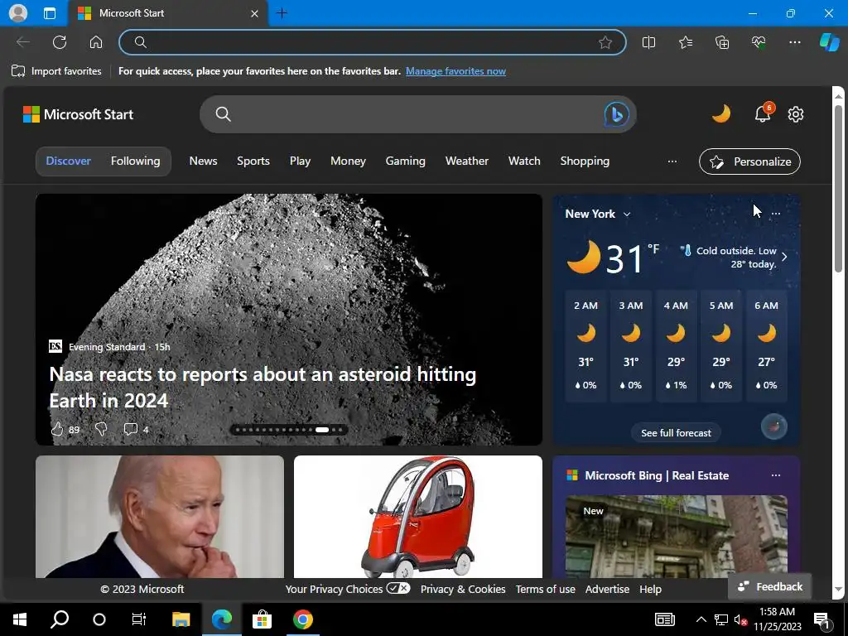Screen dimensions: 848x636
Task: Open the Copilot sidebar icon
Action: pyautogui.click(x=829, y=42)
